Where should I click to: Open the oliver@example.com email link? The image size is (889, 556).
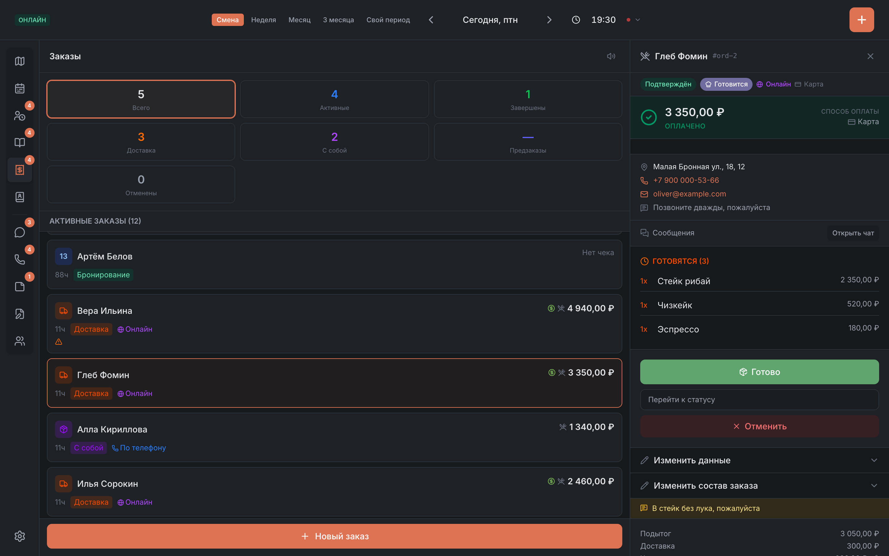click(x=689, y=194)
